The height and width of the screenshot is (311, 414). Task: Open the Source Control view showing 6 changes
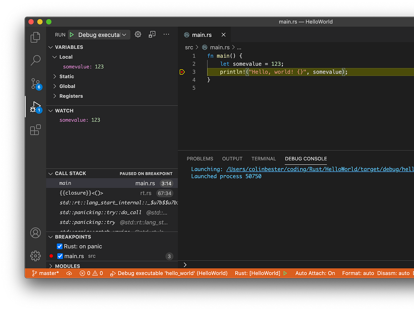[35, 83]
